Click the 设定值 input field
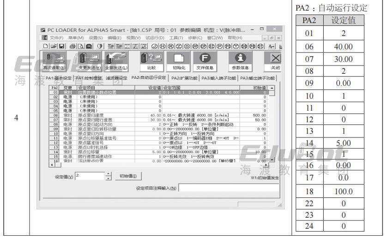Screen dimensions: 386x238 click(89, 176)
